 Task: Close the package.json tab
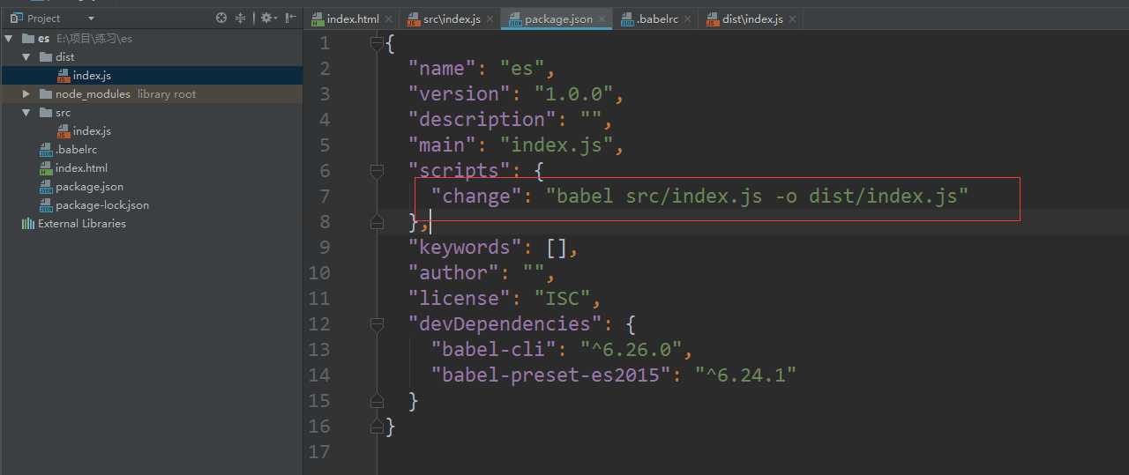coord(602,19)
